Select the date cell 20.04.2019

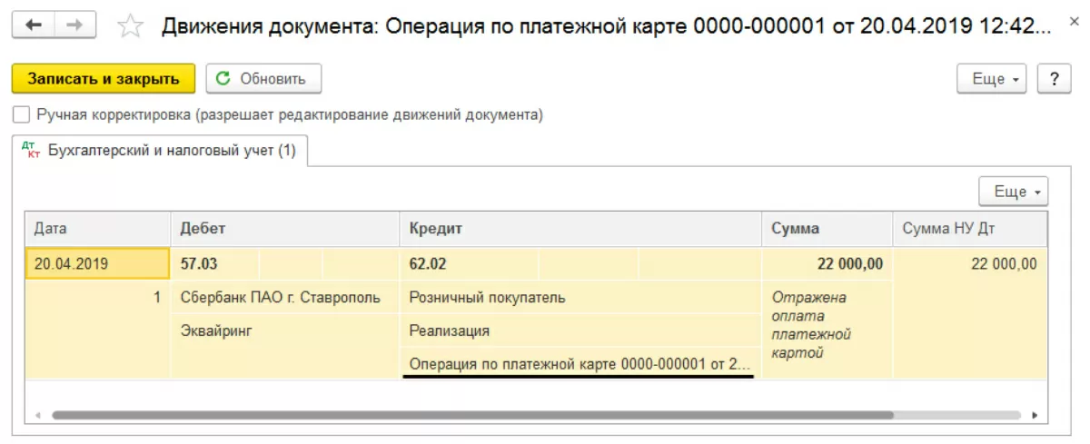click(97, 264)
